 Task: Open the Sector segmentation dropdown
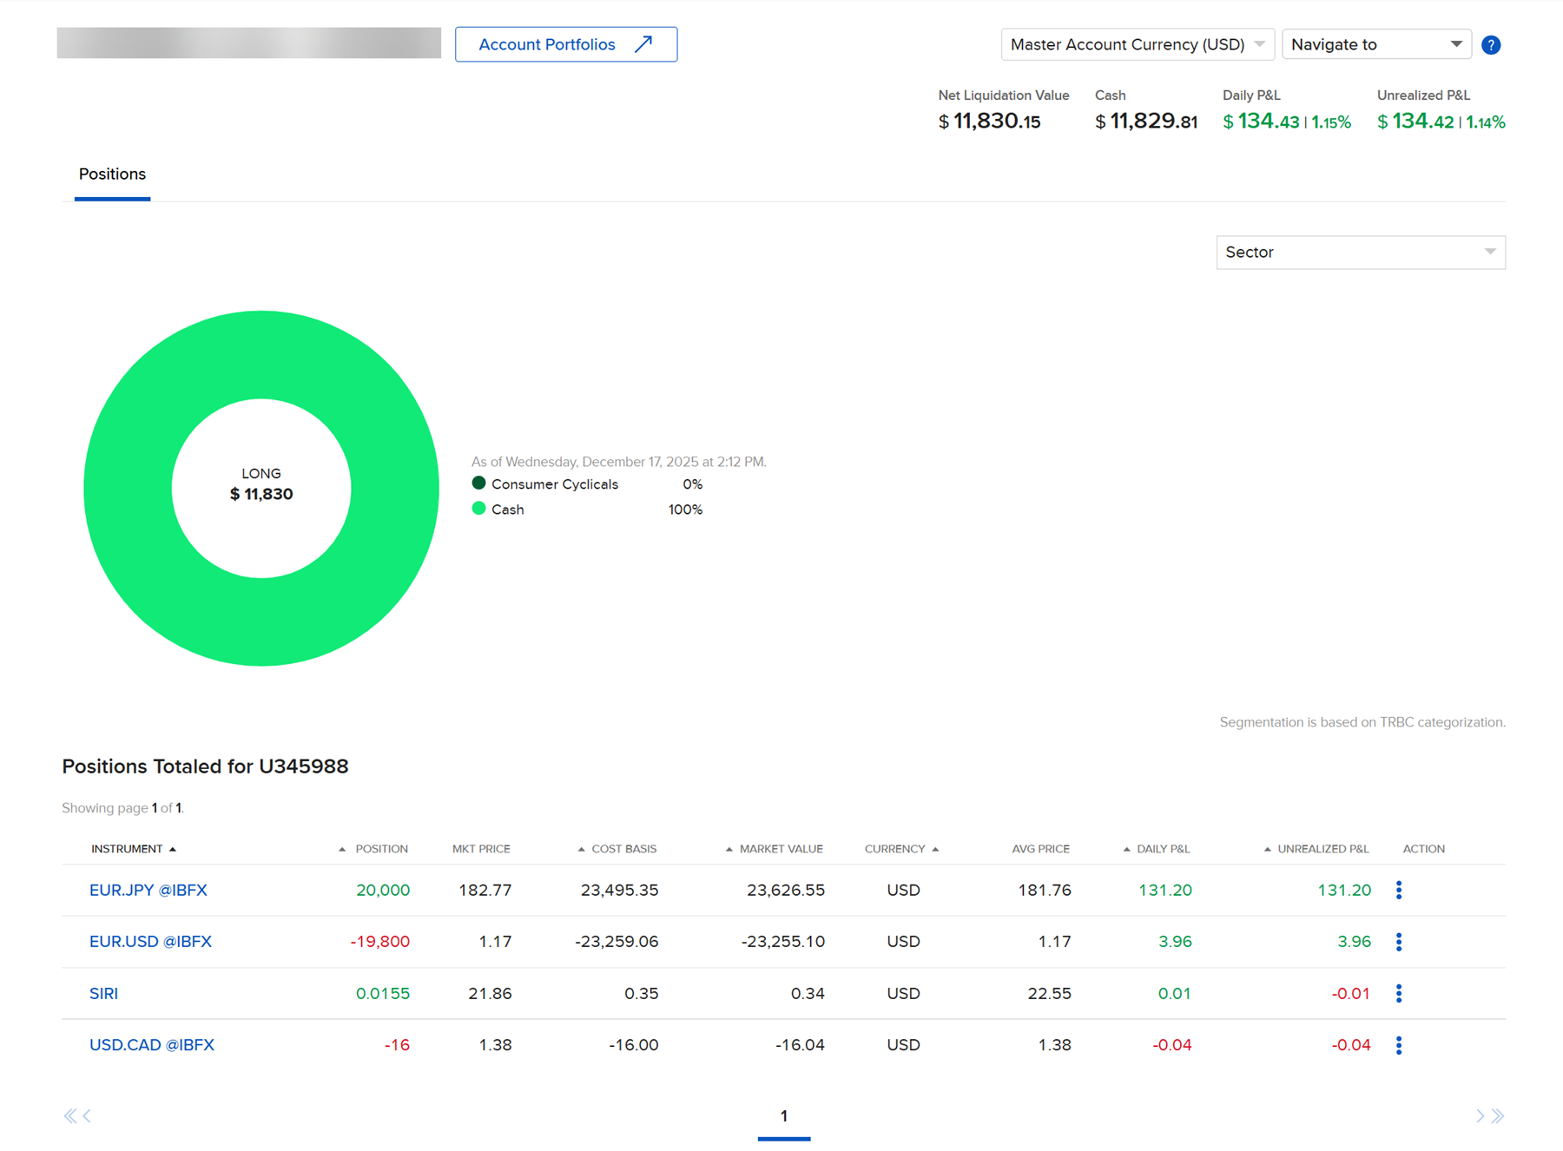coord(1360,252)
